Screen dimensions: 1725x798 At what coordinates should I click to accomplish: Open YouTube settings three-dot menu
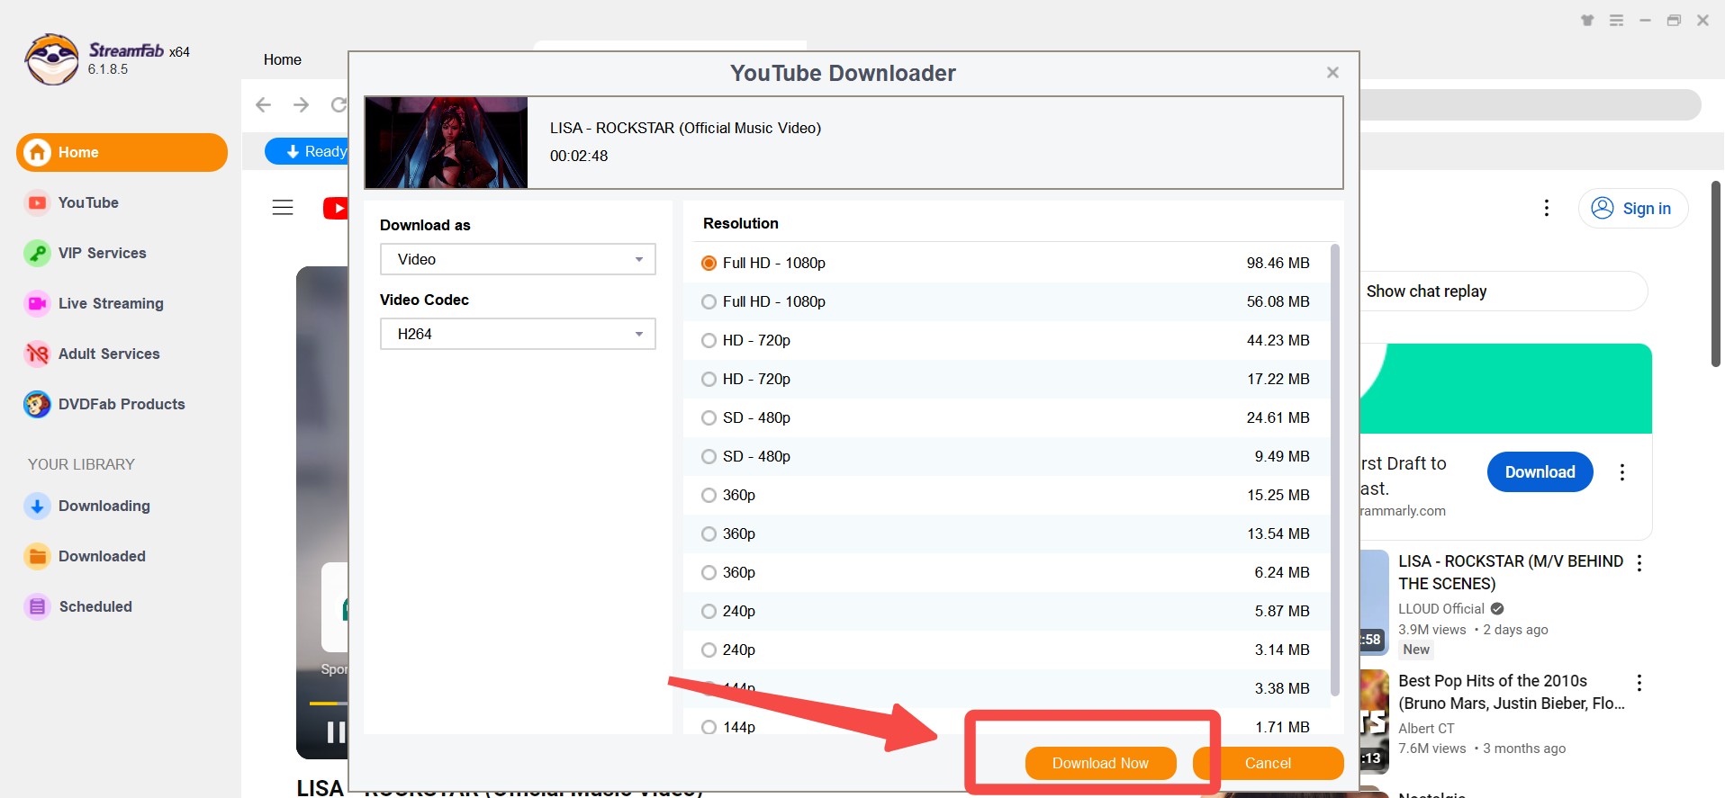[1547, 208]
